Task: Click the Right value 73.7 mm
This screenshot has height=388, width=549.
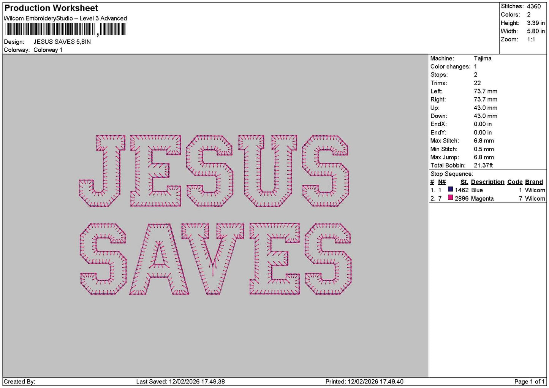Action: click(485, 100)
